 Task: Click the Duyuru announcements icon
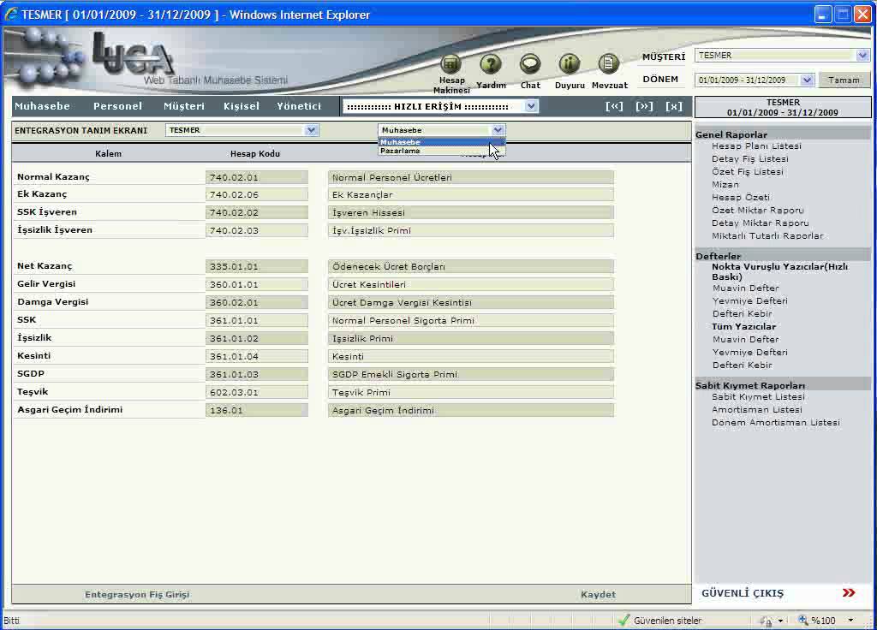570,65
